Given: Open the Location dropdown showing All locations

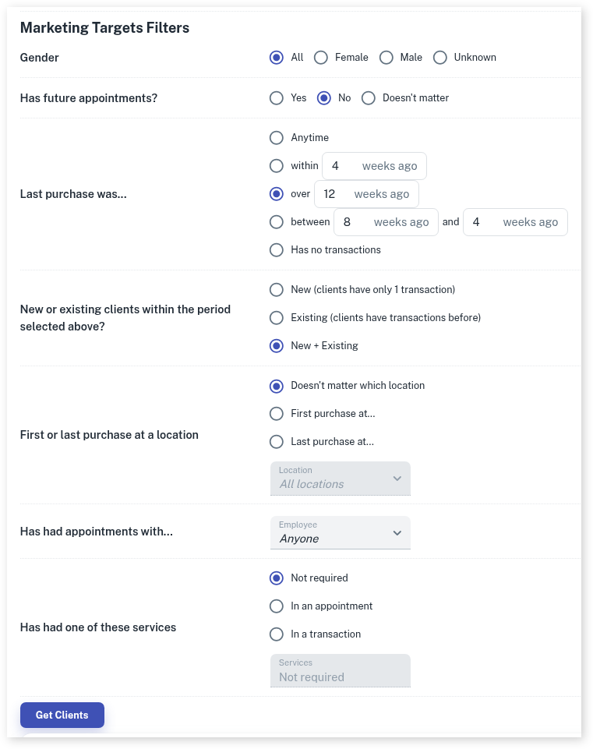Looking at the screenshot, I should click(340, 479).
